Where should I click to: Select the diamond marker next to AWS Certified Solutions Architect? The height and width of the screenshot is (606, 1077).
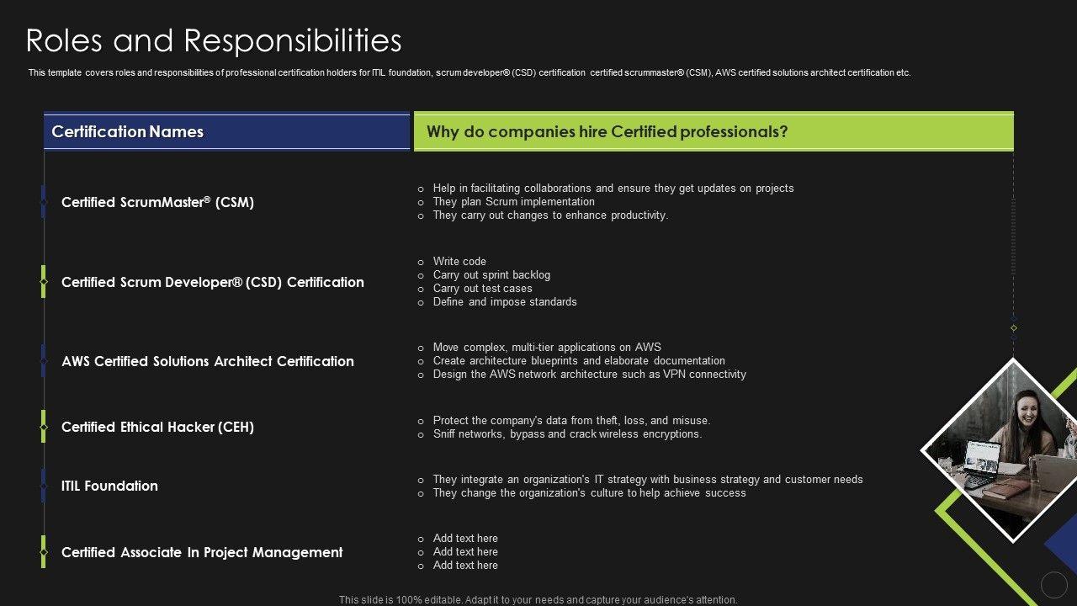pos(44,361)
